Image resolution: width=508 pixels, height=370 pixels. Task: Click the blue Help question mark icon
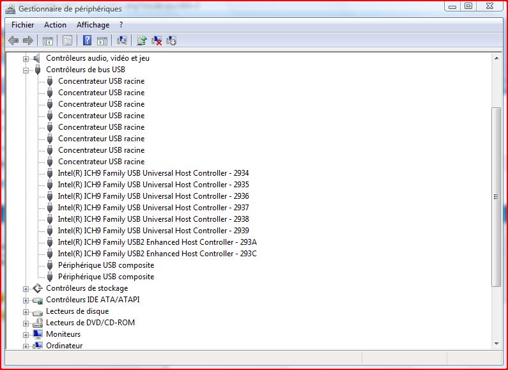(x=87, y=40)
